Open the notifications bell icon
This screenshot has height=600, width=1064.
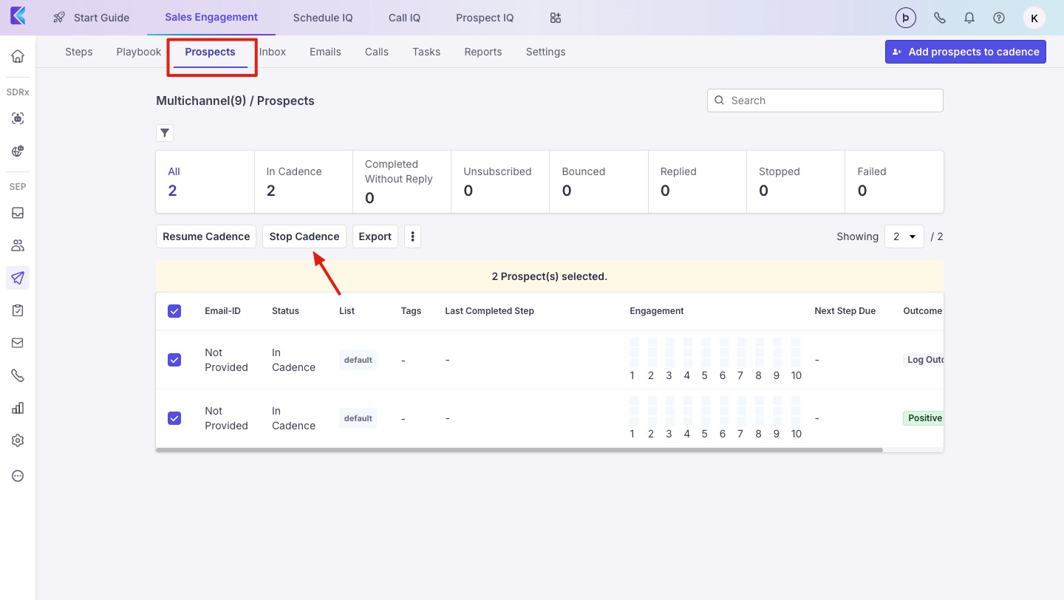click(969, 18)
